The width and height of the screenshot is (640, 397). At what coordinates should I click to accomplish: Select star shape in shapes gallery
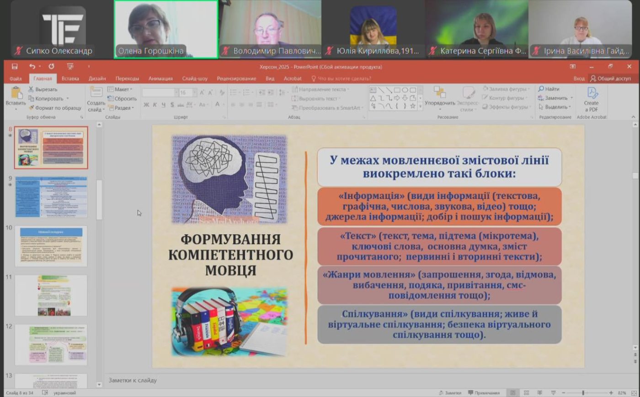(413, 106)
